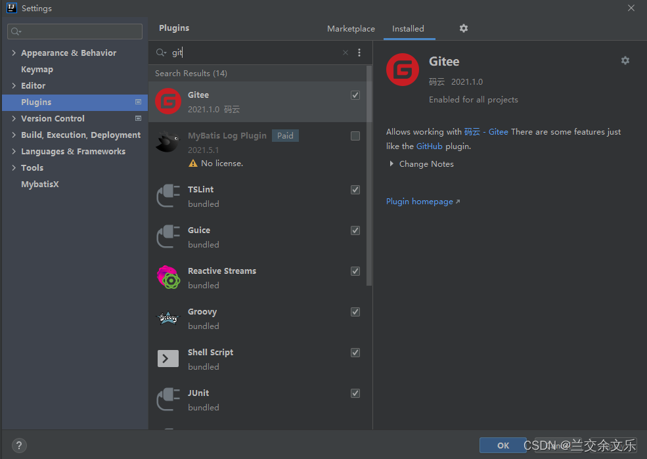
Task: Click the IntelliJ logo in title bar
Action: click(12, 8)
